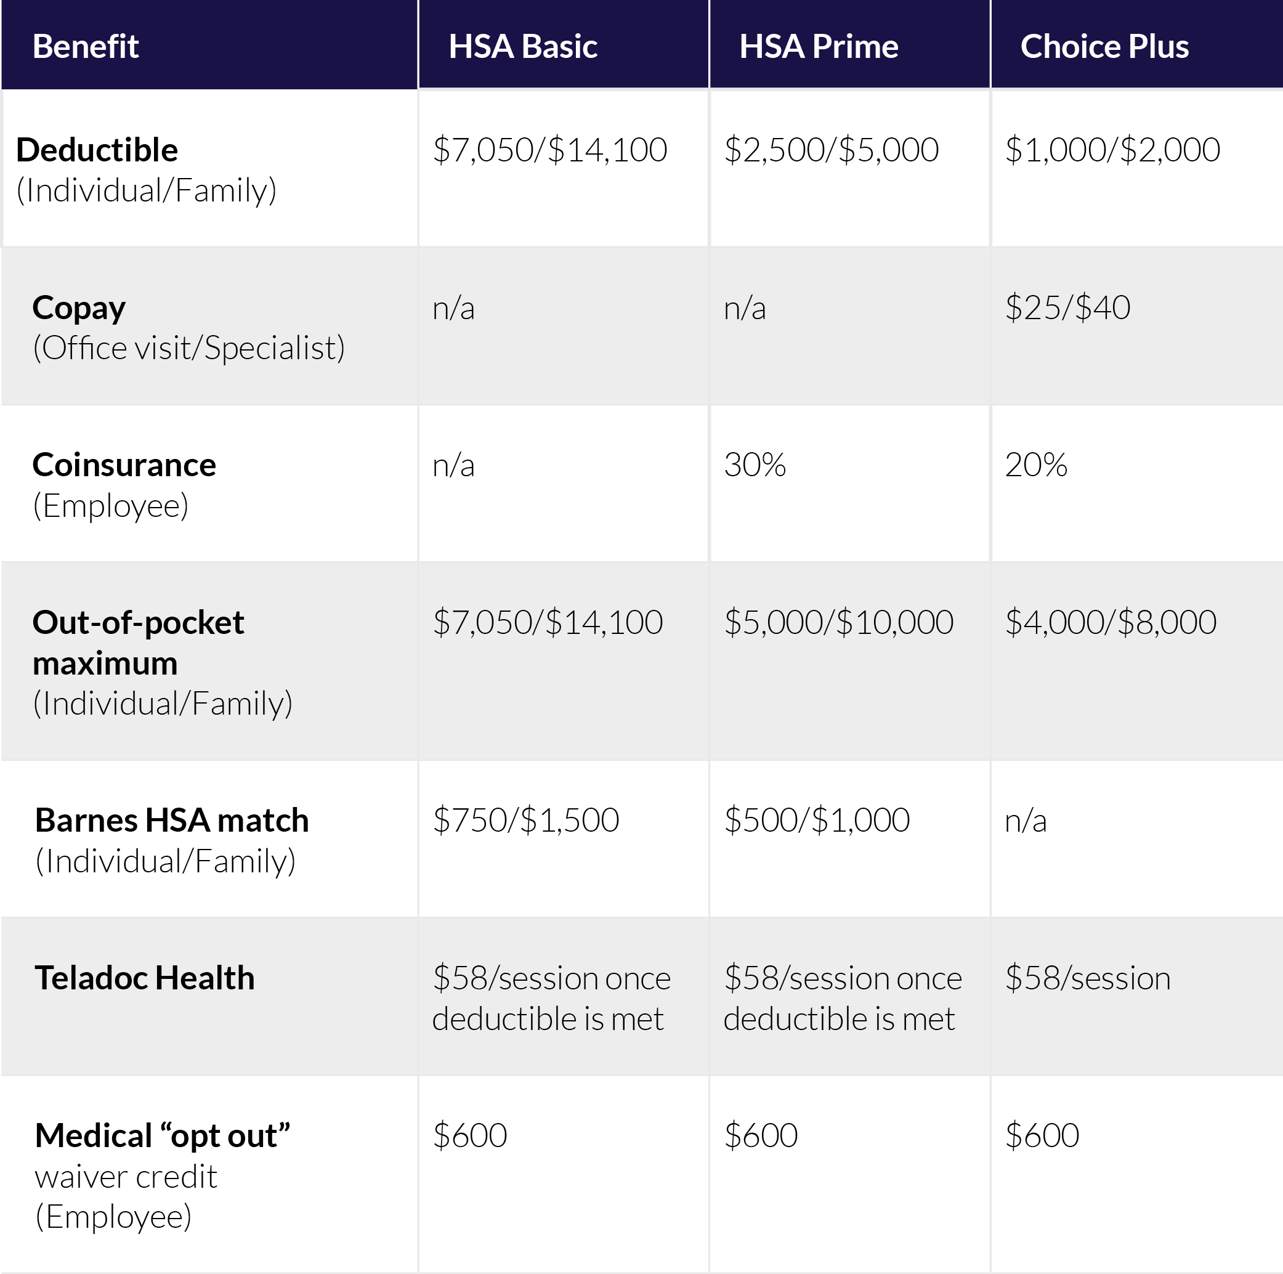Select the $1,000/$2,000 deductible value
Viewport: 1283px width, 1274px height.
(1112, 150)
